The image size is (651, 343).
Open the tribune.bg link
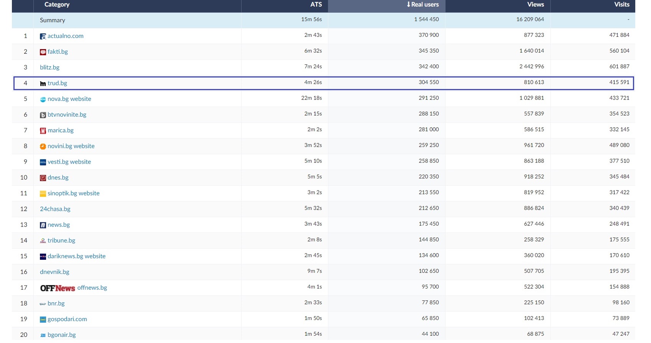click(61, 240)
